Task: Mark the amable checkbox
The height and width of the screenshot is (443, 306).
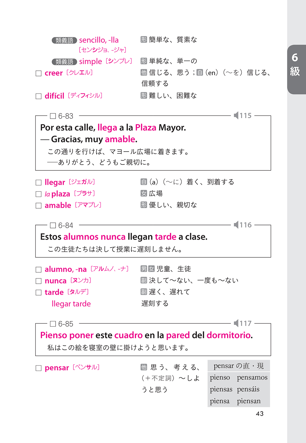Action: [x=39, y=206]
